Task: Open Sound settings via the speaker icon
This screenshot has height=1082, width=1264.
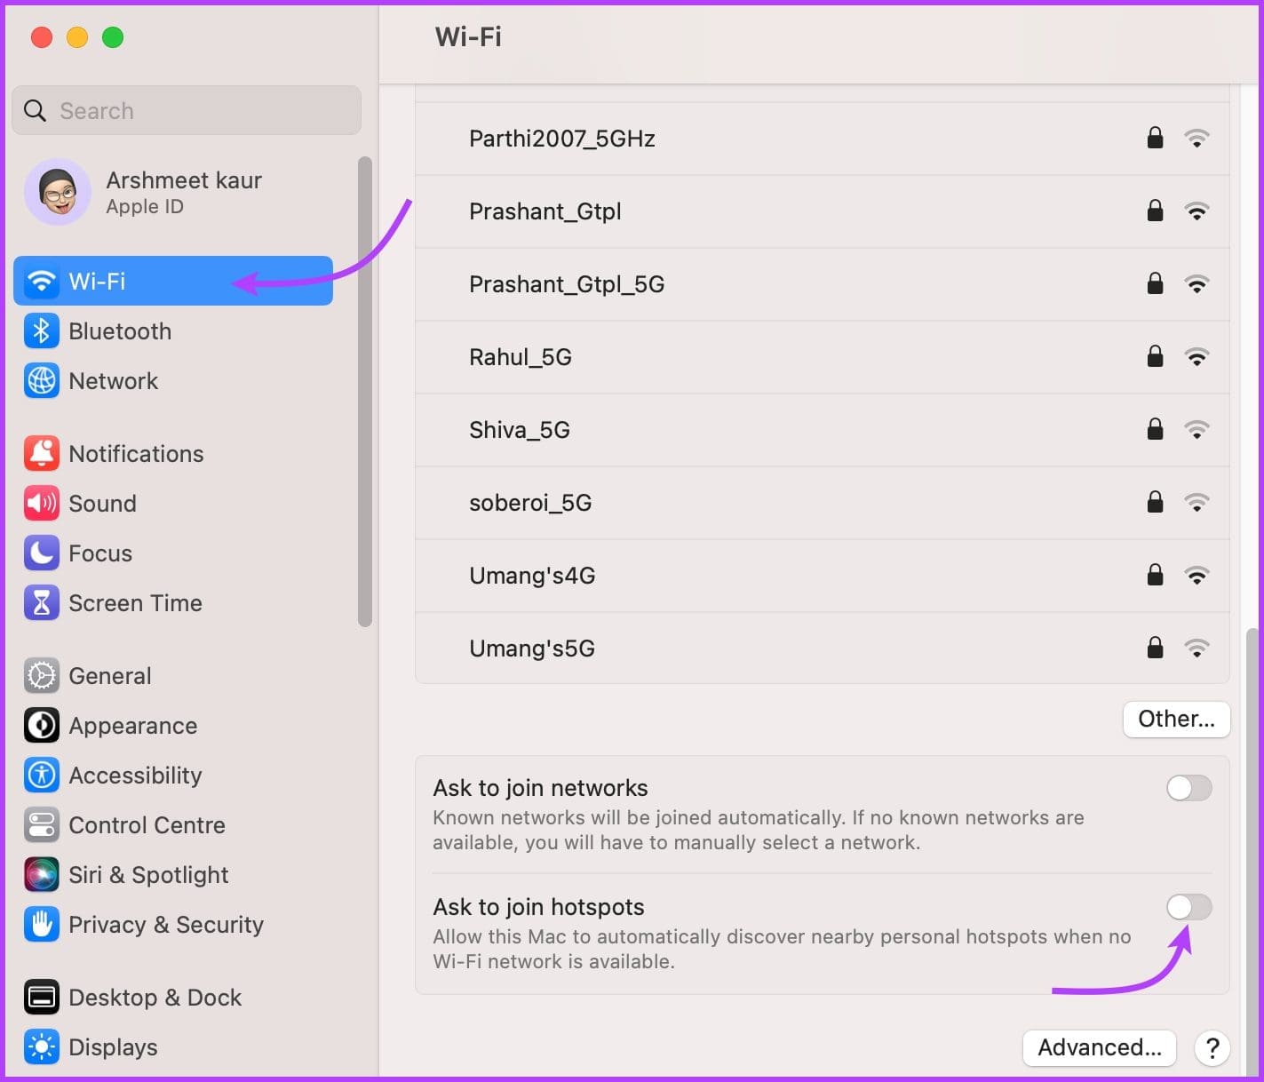Action: [41, 503]
